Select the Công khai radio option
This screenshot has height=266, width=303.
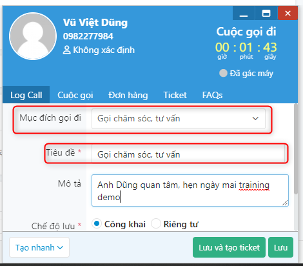(97, 223)
